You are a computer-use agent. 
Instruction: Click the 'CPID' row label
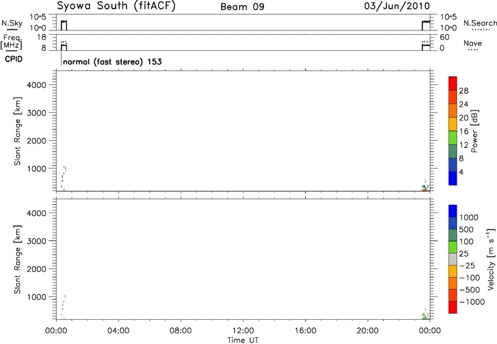point(14,59)
